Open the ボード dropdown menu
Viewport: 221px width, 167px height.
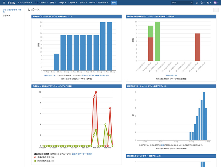83,2
